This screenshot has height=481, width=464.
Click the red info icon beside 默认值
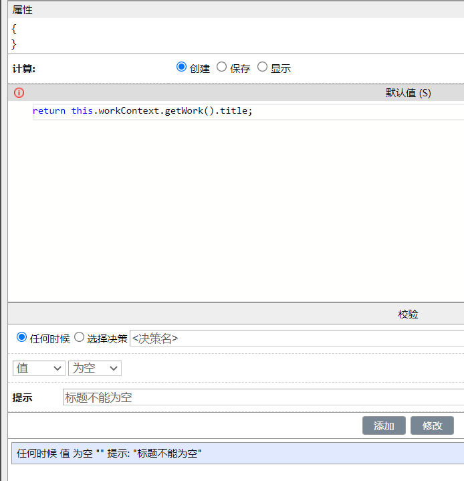[x=19, y=93]
